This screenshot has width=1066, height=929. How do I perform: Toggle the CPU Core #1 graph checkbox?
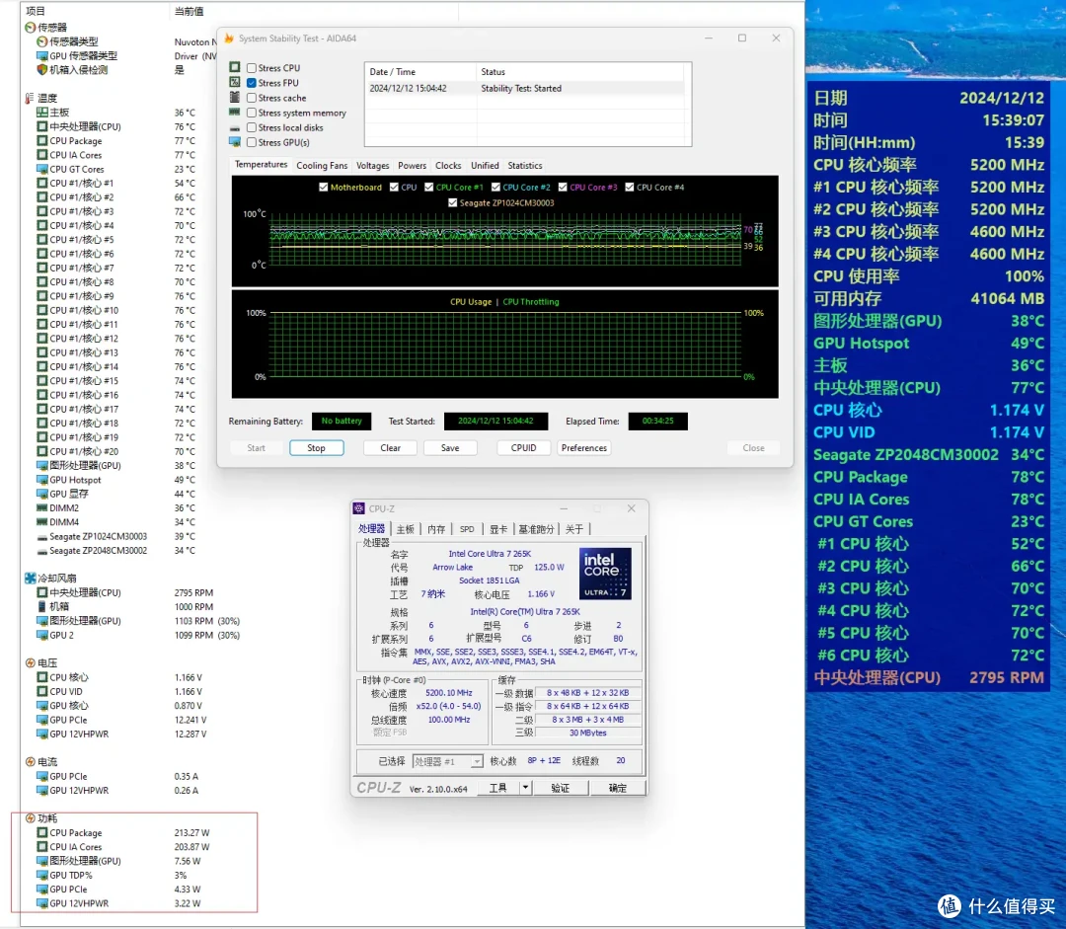(x=429, y=187)
